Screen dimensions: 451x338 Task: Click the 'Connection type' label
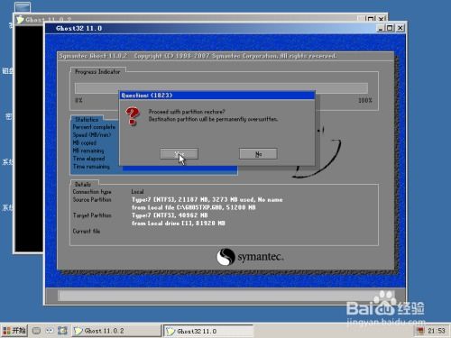[92, 192]
